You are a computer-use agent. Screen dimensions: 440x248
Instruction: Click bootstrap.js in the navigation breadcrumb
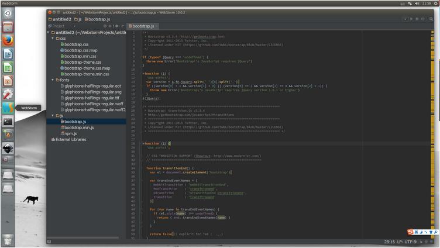click(x=97, y=19)
